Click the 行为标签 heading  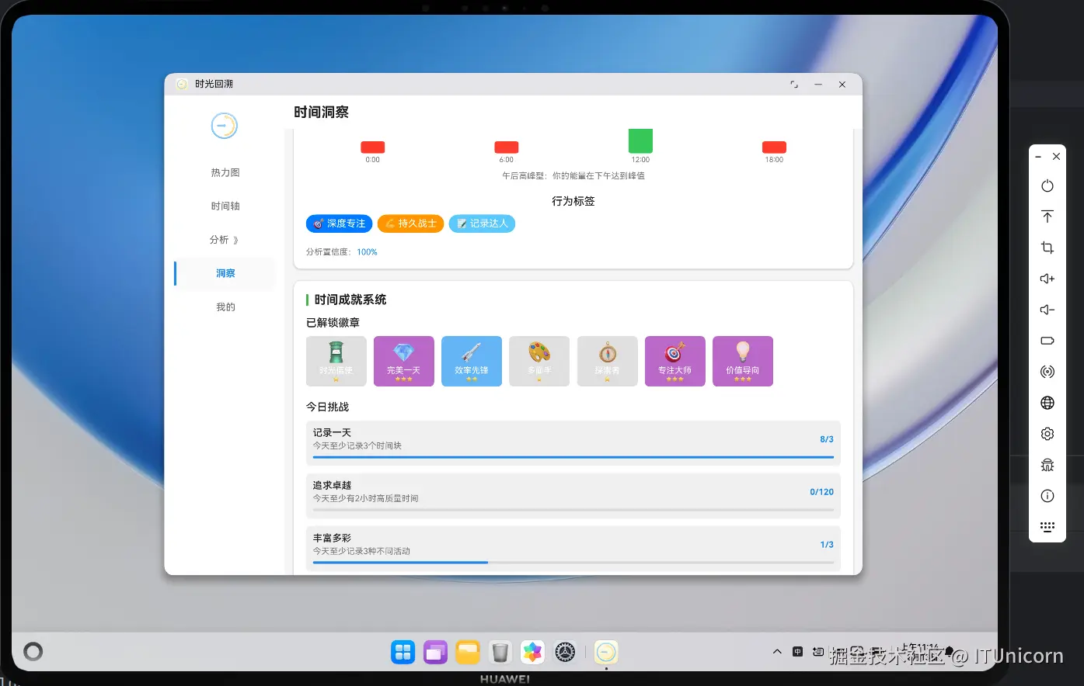tap(573, 201)
